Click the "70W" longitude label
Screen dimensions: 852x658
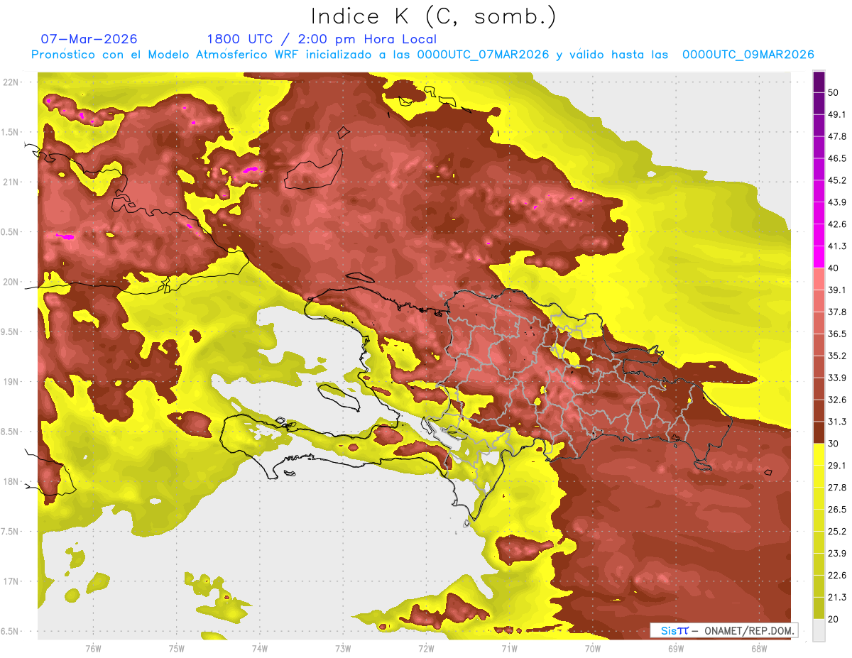tap(593, 648)
